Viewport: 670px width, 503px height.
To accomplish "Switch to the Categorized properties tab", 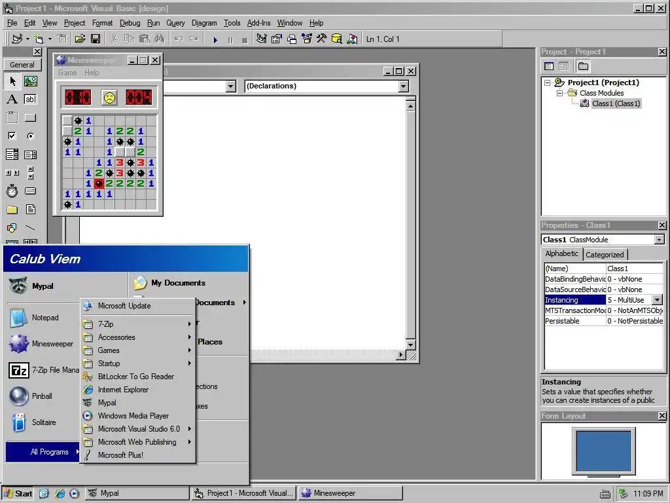I will point(605,255).
